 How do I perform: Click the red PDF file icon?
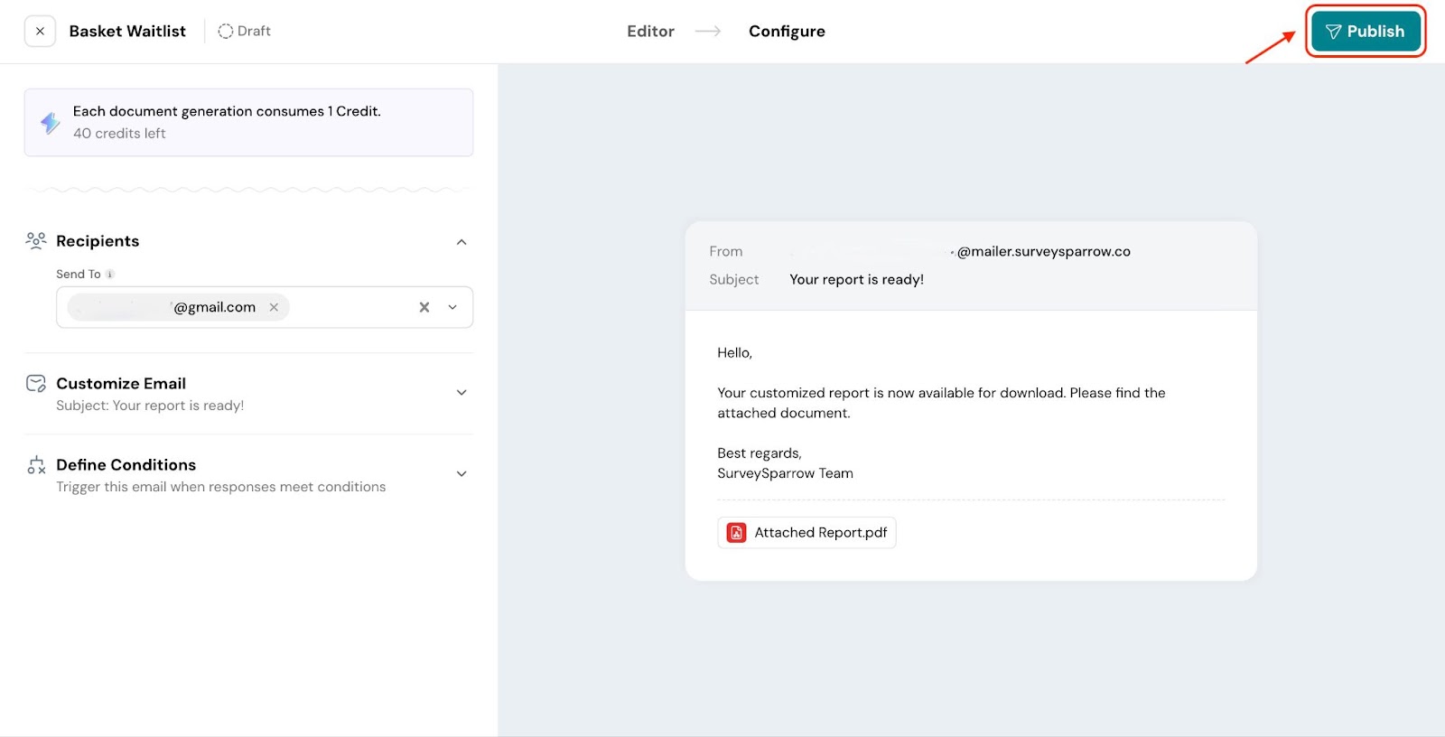click(737, 533)
